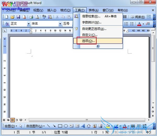The image size is (157, 136).
Task: Insert a vertical text box
Action: (x=77, y=126)
